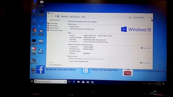173x97 pixels.
Task: Open the Google Chrome desktop shortcut
Action: point(34,32)
